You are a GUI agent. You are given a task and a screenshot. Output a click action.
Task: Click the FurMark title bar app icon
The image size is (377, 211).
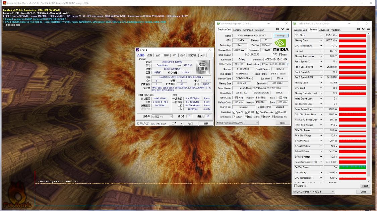click(5, 3)
